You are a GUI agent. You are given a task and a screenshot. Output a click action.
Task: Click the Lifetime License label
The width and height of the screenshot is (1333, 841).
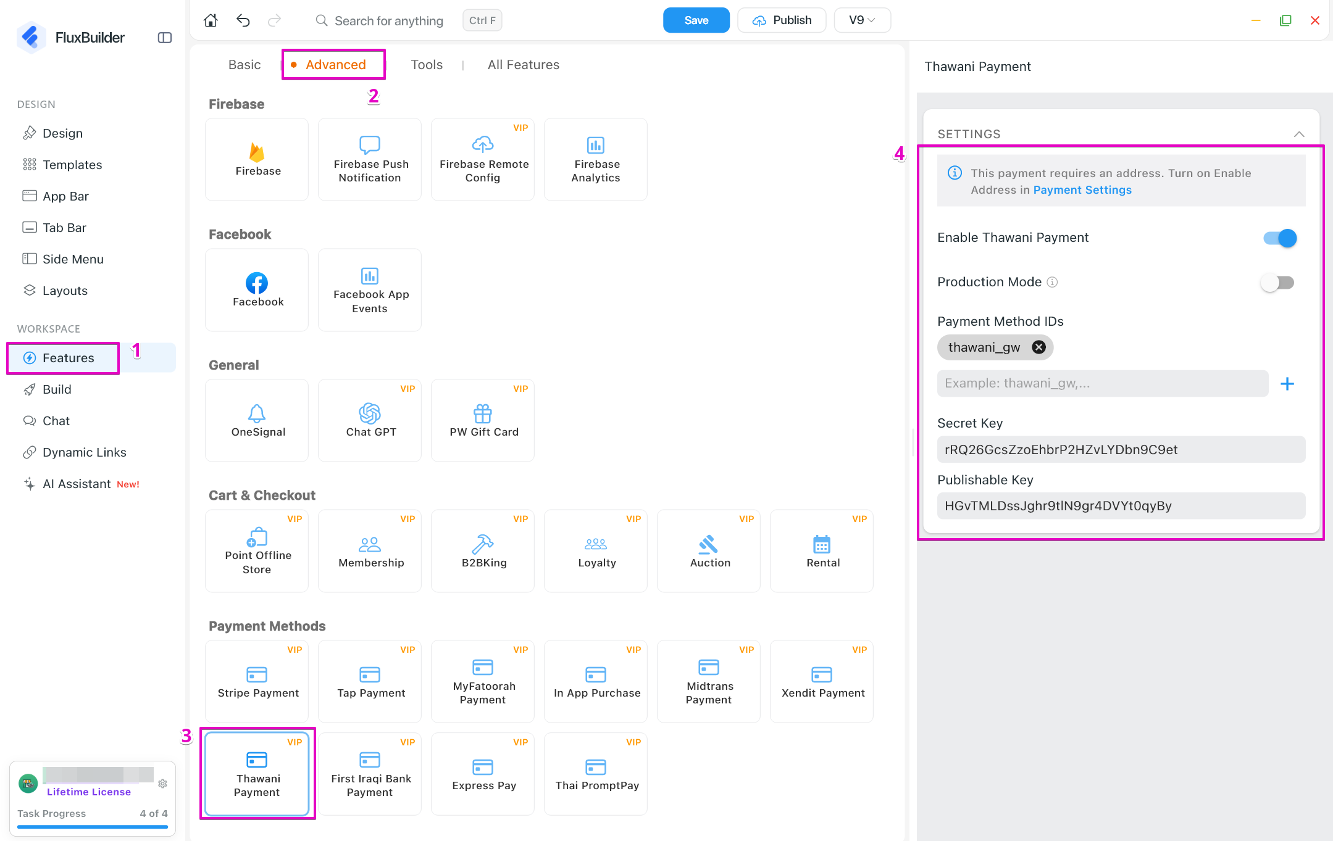(x=89, y=792)
